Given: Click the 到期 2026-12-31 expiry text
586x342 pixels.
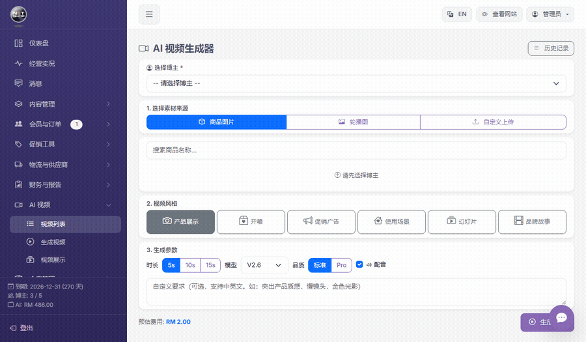Looking at the screenshot, I should point(46,287).
